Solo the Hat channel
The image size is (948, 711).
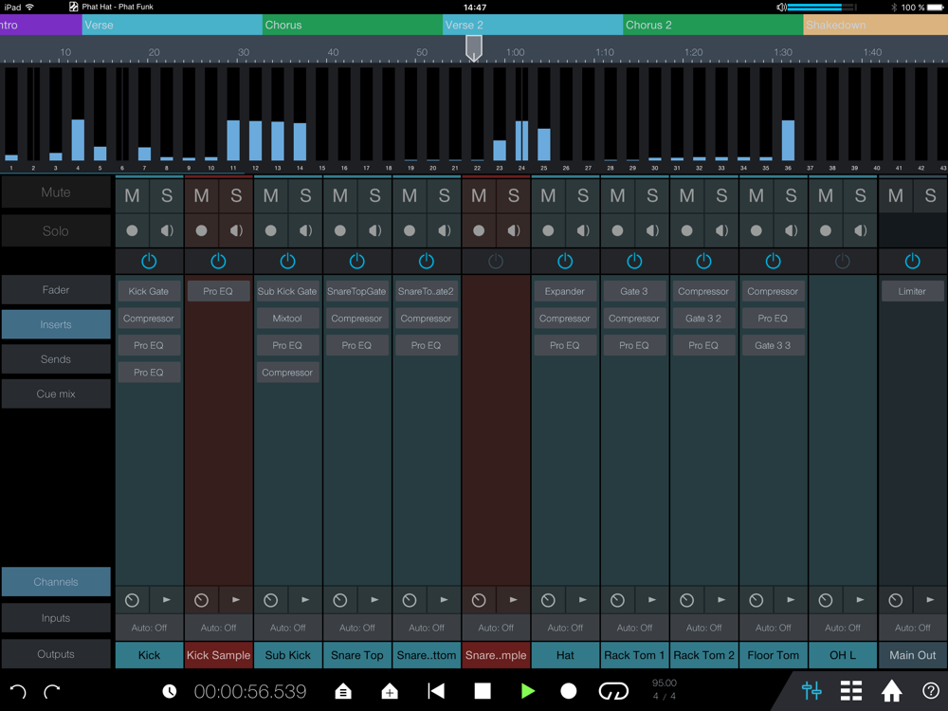[x=583, y=196]
